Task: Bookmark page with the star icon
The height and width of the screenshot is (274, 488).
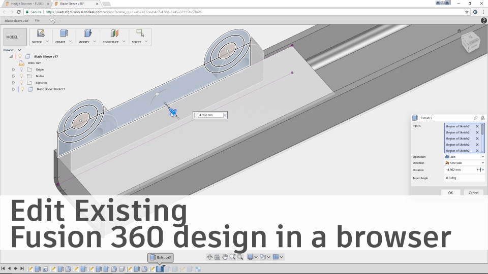Action: point(467,12)
